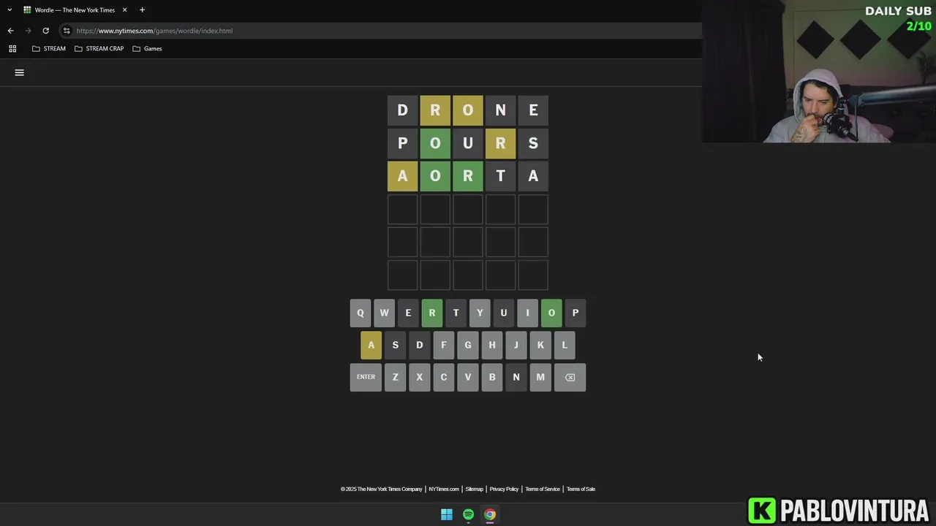Screen dimensions: 936x526
Task: Open Spotify from the taskbar
Action: click(x=468, y=514)
